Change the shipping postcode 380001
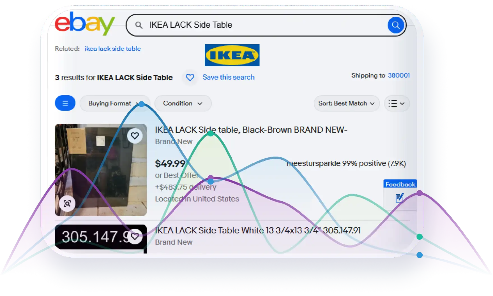Image resolution: width=493 pixels, height=296 pixels. tap(398, 75)
